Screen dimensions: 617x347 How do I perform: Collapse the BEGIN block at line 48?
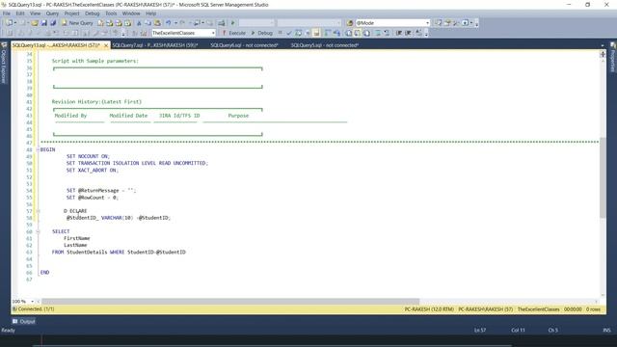(x=38, y=149)
